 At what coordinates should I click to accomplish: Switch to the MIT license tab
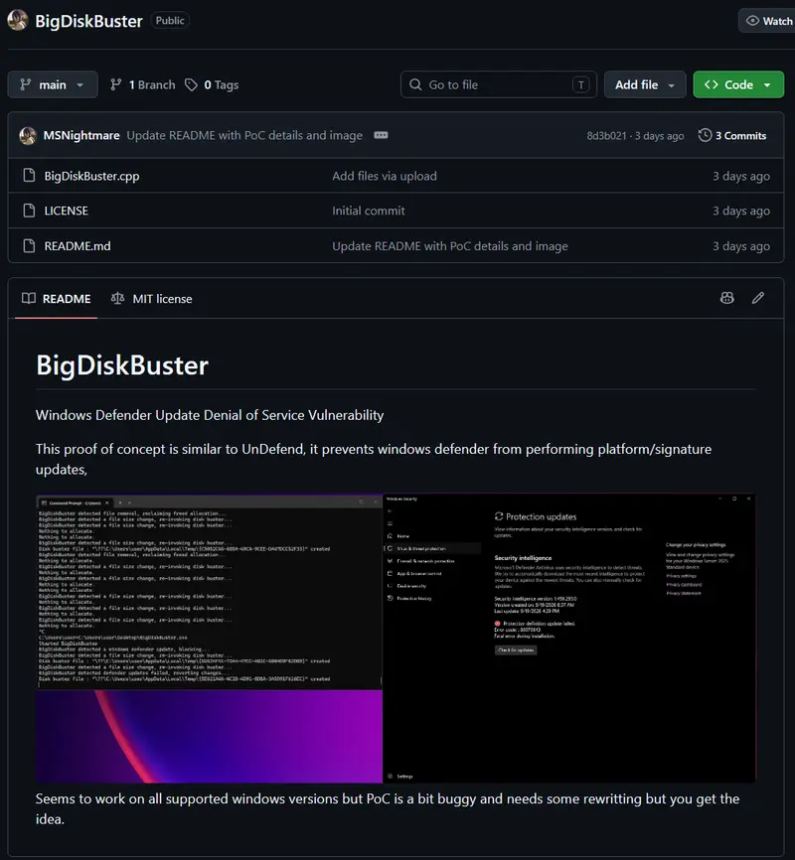[151, 299]
